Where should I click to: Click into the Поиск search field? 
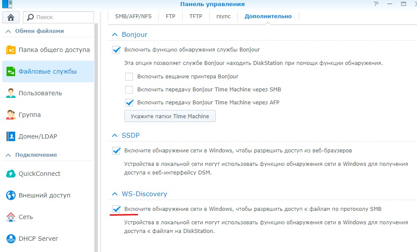click(58, 17)
